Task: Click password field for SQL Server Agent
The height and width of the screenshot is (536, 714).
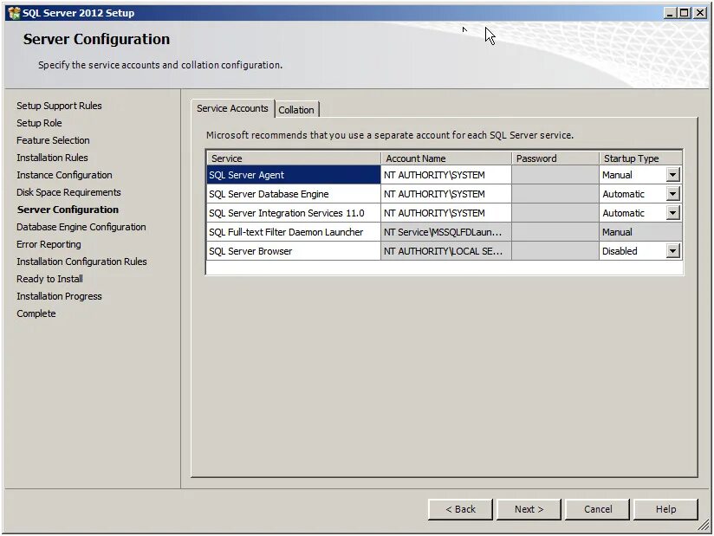Action: pyautogui.click(x=555, y=175)
